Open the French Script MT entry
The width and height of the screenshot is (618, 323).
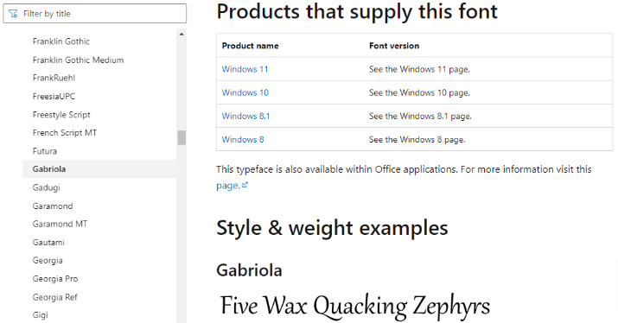65,133
